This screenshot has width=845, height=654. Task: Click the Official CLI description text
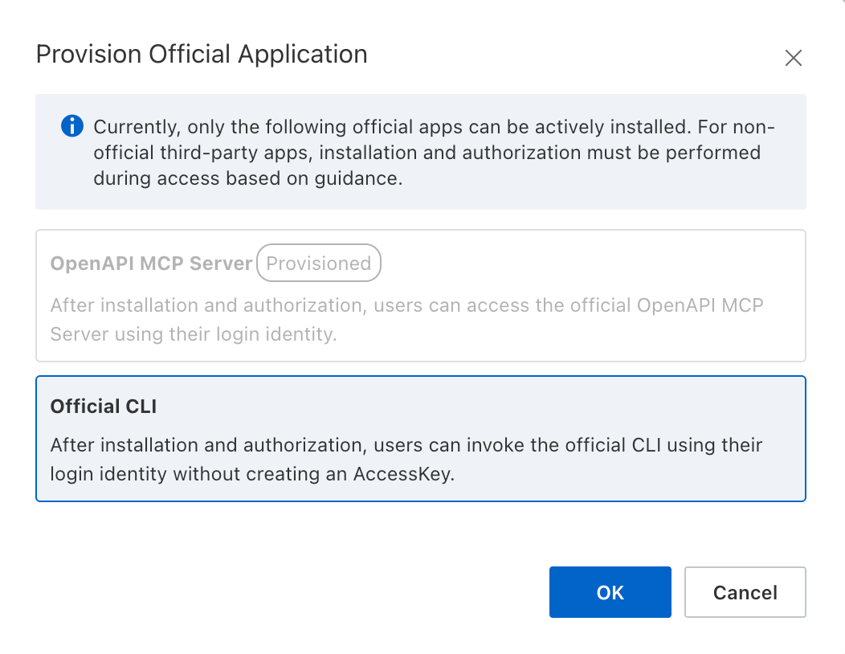[x=406, y=460]
